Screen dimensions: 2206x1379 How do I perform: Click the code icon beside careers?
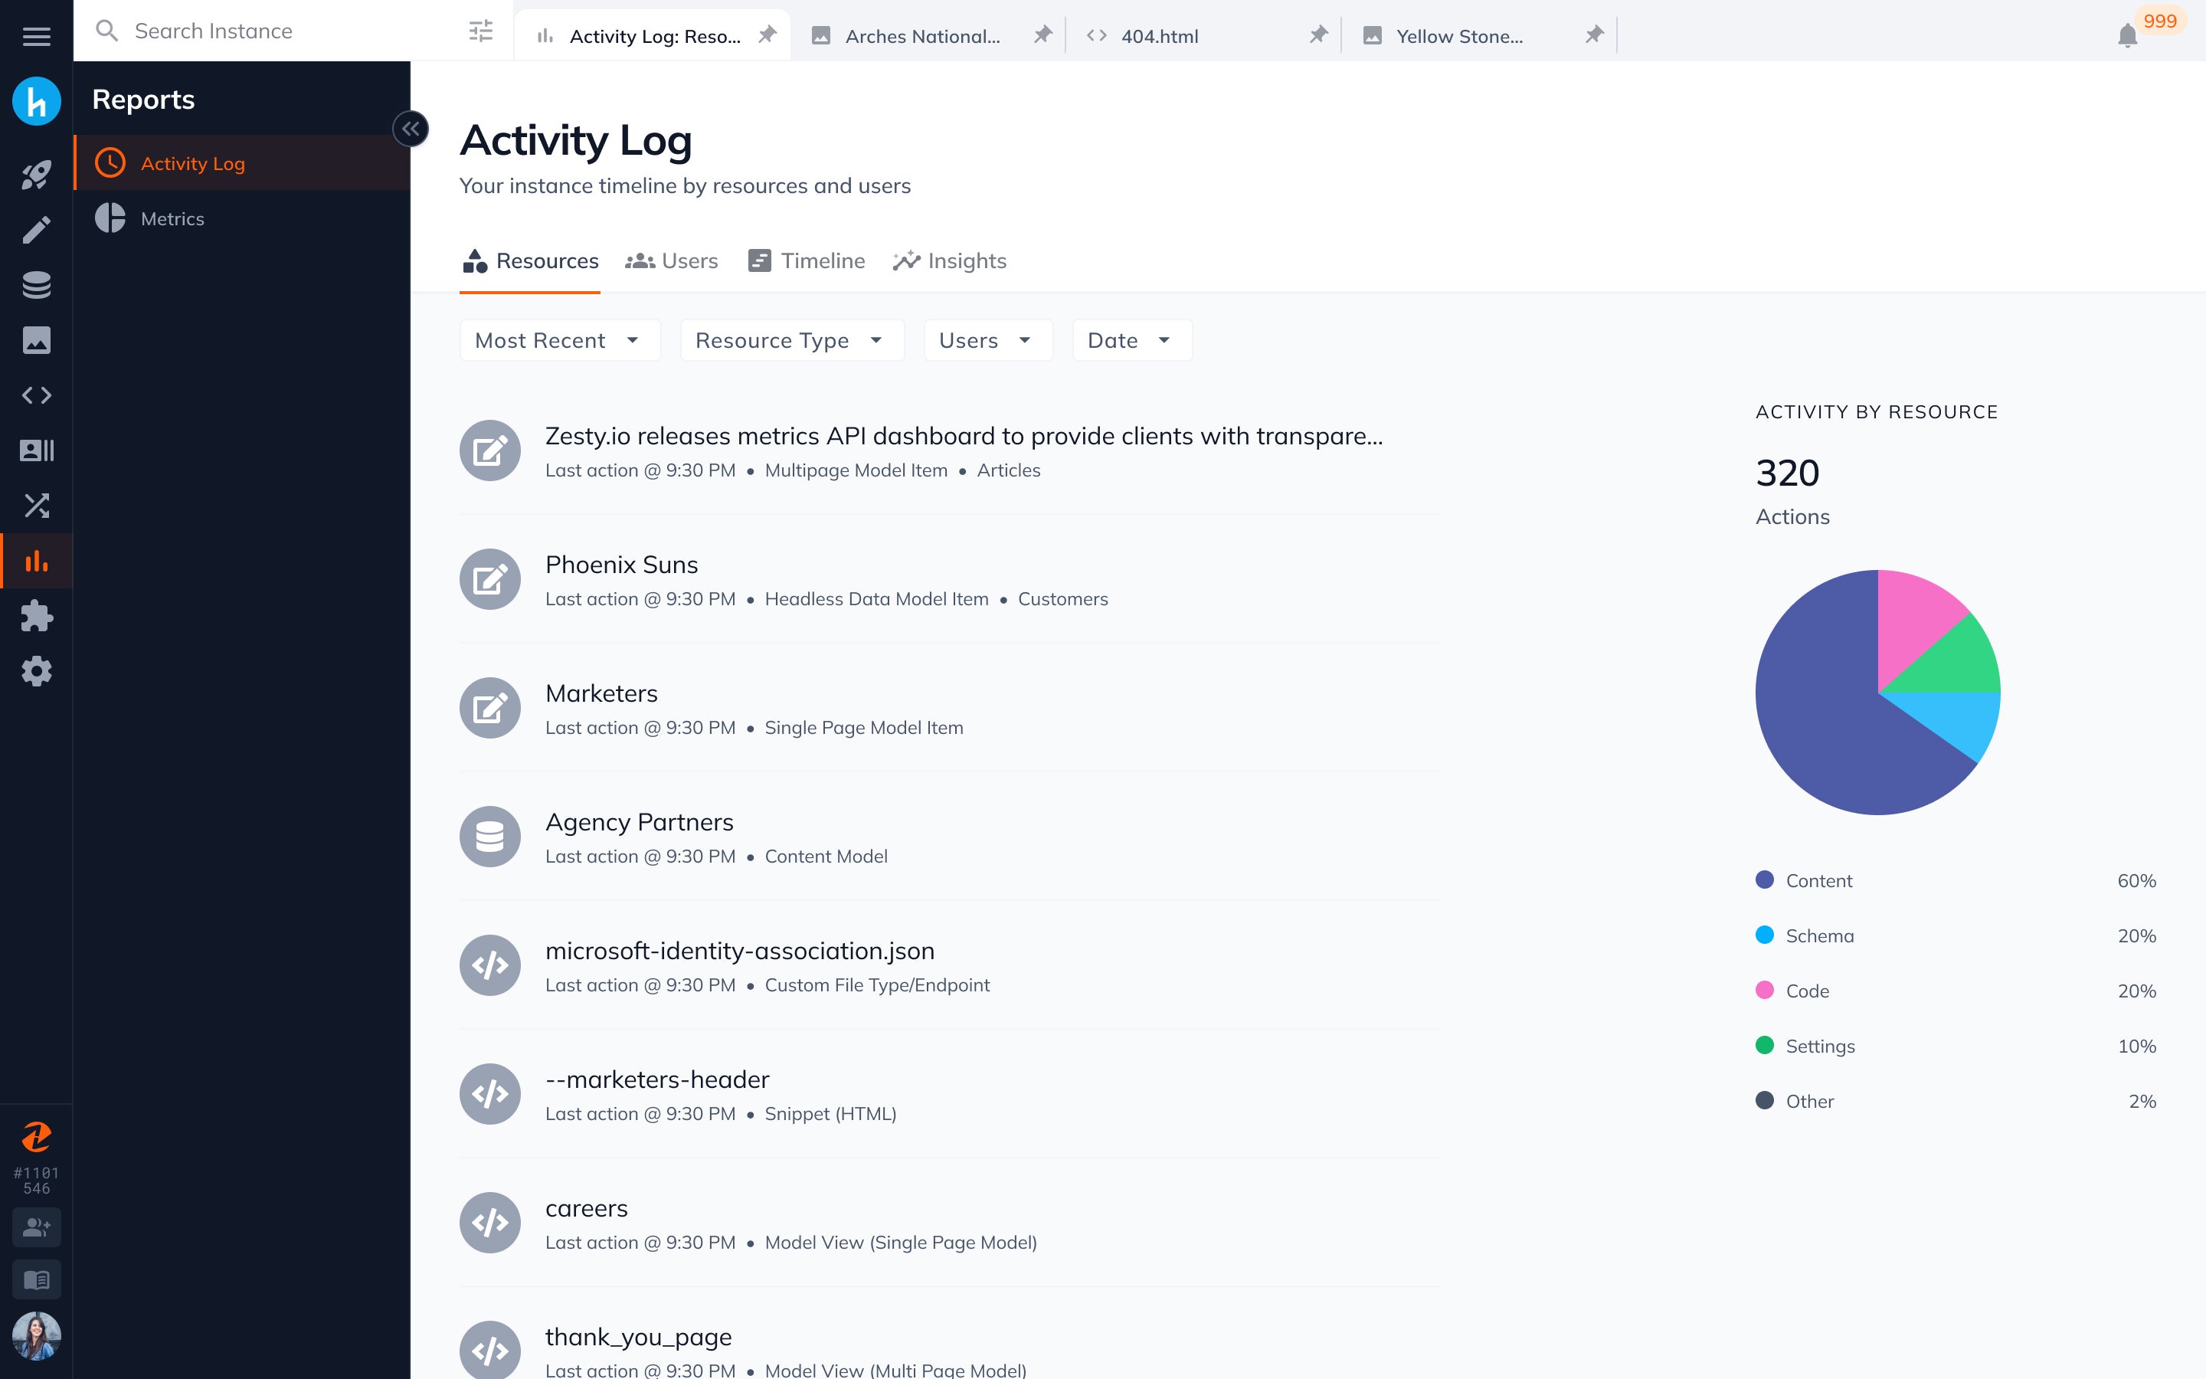[489, 1222]
